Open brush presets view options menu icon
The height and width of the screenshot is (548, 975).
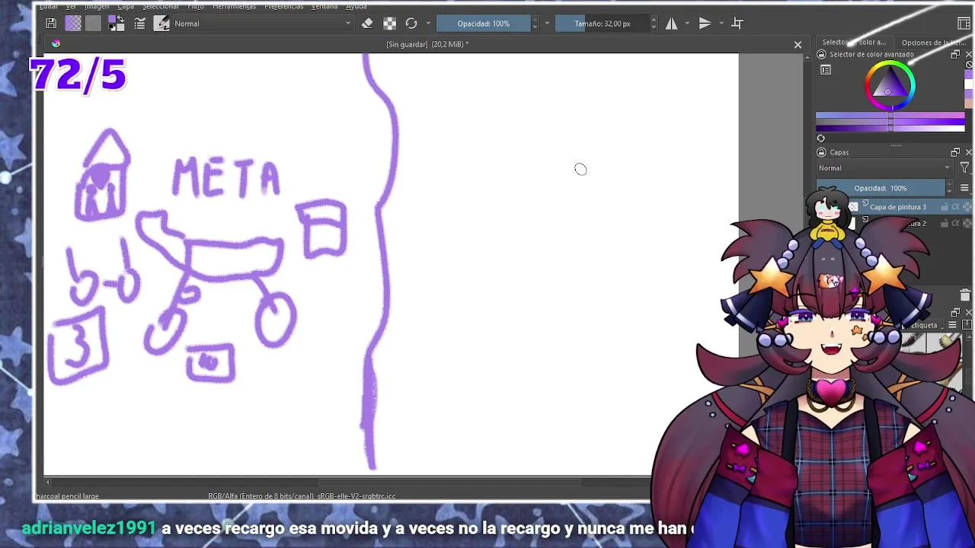click(952, 325)
